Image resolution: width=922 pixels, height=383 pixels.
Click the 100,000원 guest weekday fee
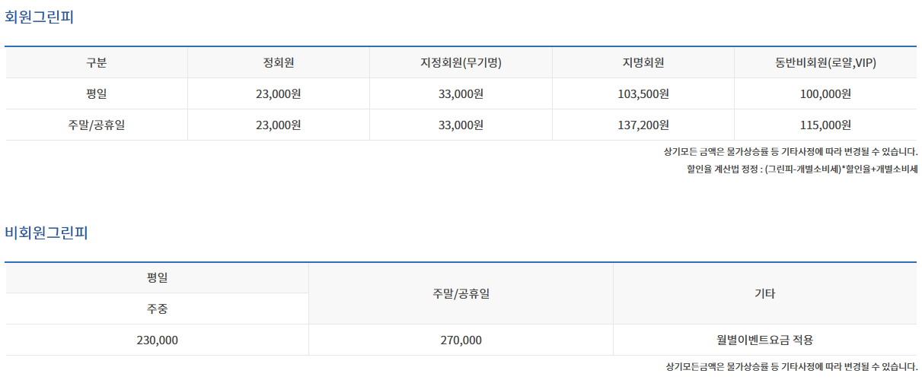(825, 94)
